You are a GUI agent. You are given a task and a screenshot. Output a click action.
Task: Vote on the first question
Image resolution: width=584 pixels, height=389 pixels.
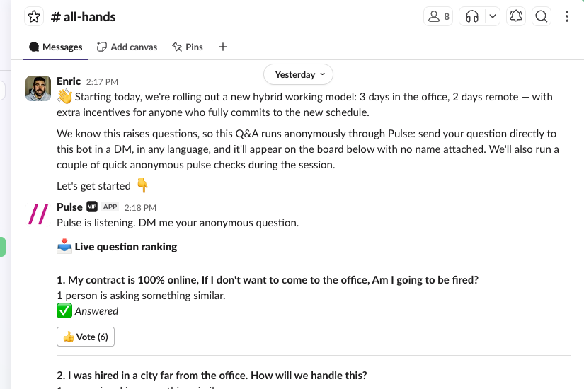click(x=86, y=337)
